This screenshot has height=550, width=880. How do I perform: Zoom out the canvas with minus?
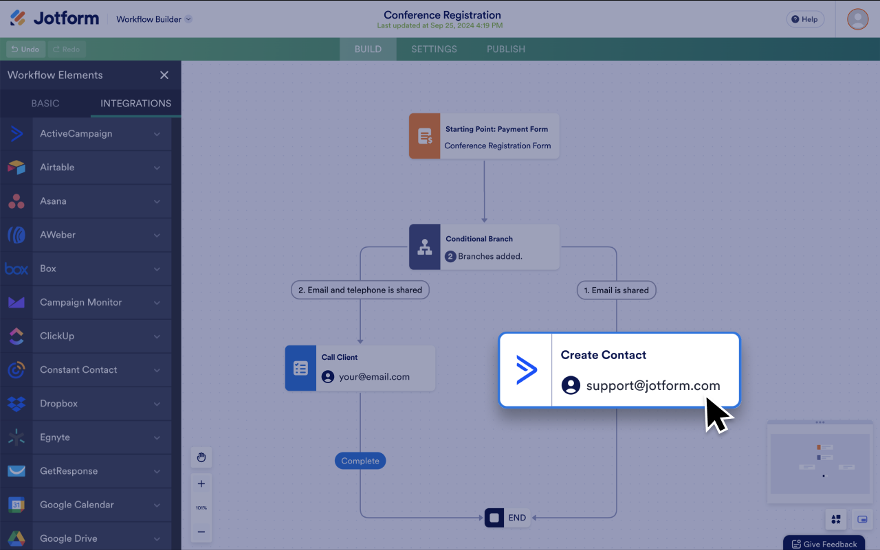click(x=201, y=532)
